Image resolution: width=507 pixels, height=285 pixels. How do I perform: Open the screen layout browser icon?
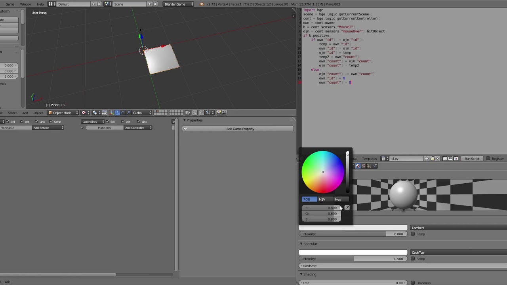click(x=52, y=4)
